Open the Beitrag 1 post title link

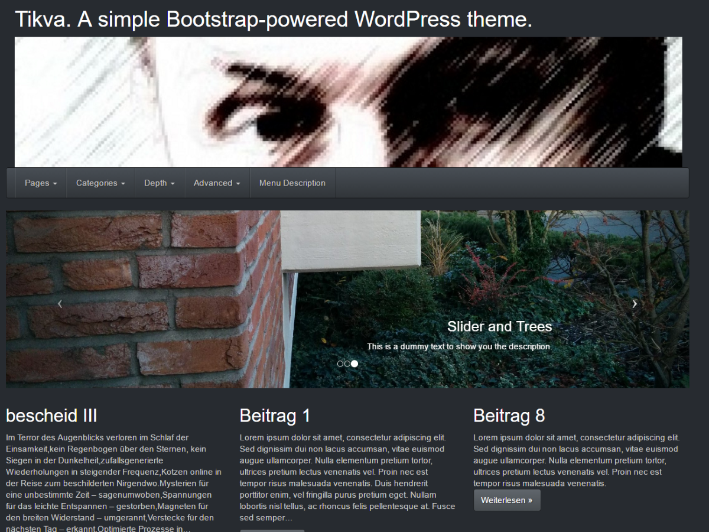pos(274,416)
